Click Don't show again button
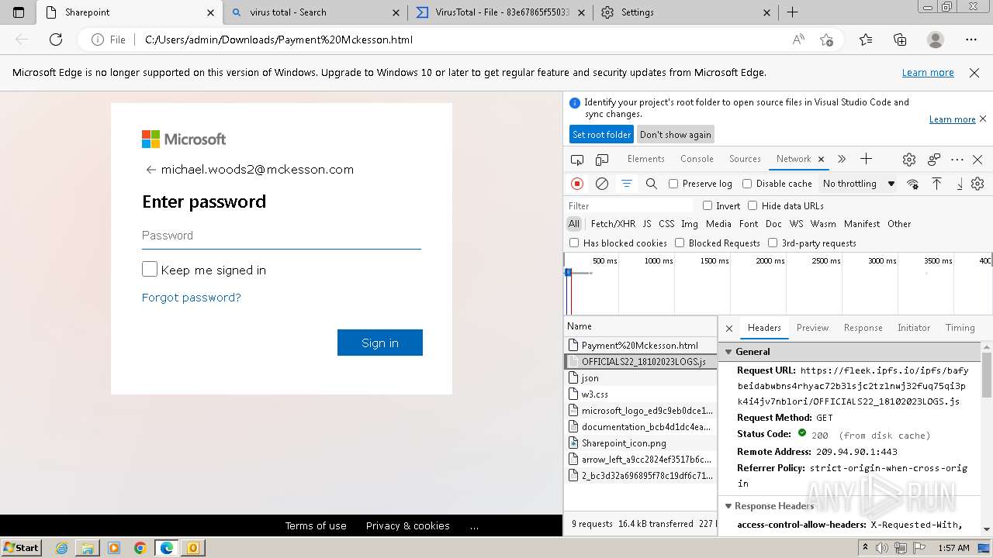The height and width of the screenshot is (558, 993). [x=675, y=135]
